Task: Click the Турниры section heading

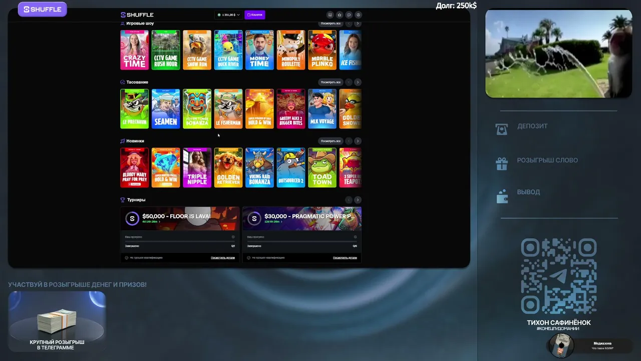Action: (136, 200)
